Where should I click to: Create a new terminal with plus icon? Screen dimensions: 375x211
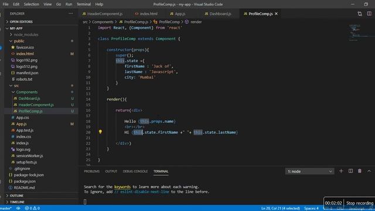(341, 171)
